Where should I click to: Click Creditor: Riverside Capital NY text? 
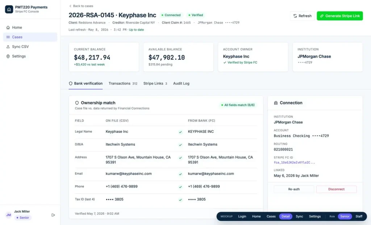point(134,23)
